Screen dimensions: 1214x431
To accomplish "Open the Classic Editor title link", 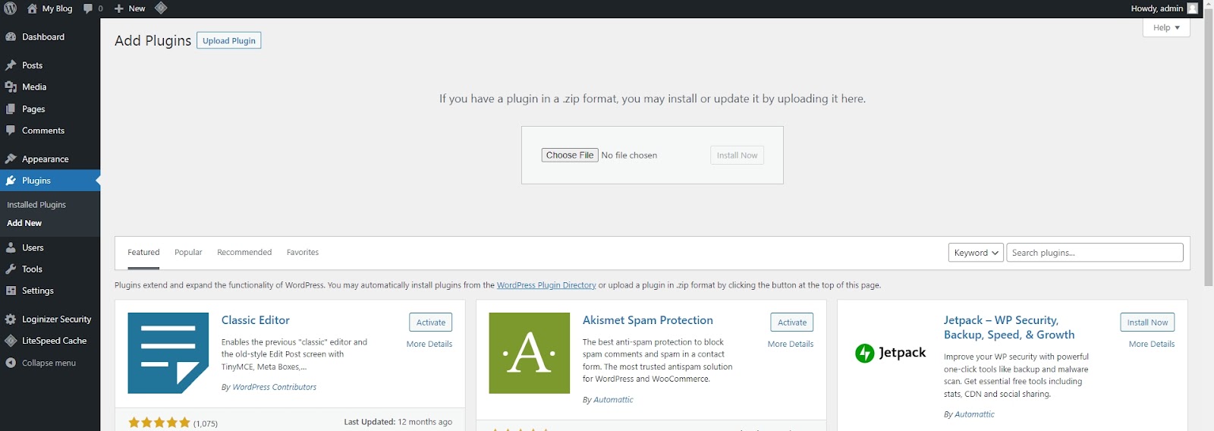I will pos(256,320).
